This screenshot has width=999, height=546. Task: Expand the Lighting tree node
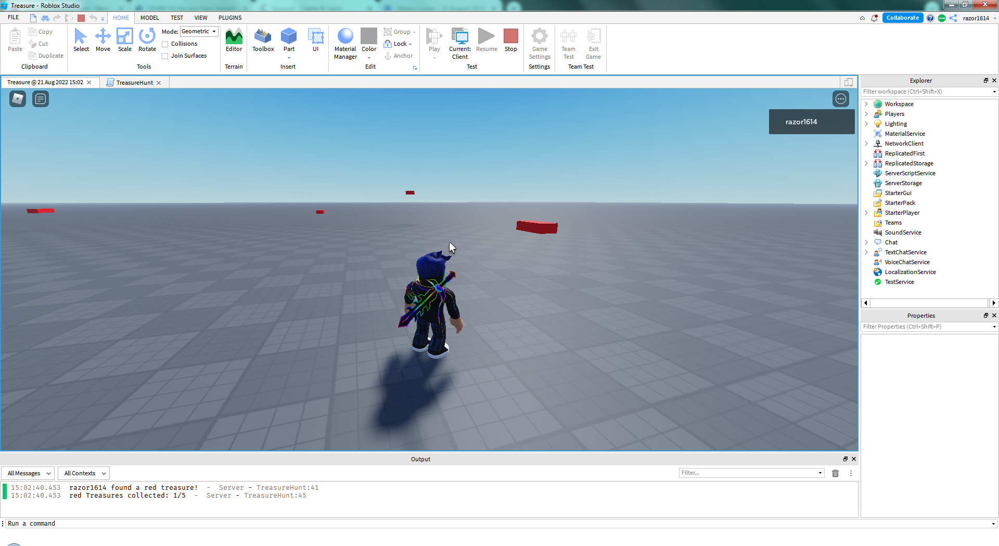click(x=866, y=124)
